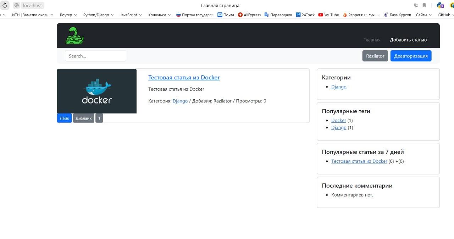Expand the Роутер bookmark folder
Screen dimensions: 454x239
(x=68, y=15)
